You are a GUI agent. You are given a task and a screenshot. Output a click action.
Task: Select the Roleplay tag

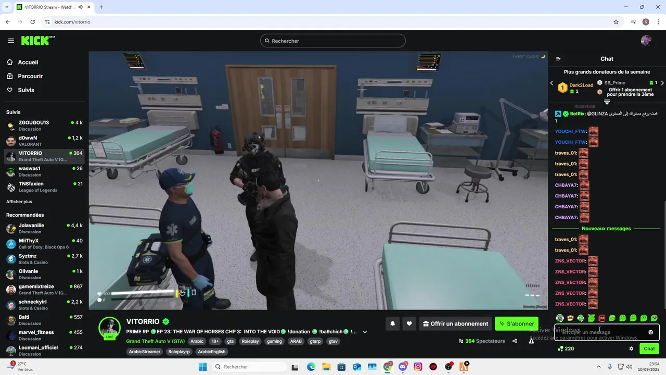(x=250, y=342)
